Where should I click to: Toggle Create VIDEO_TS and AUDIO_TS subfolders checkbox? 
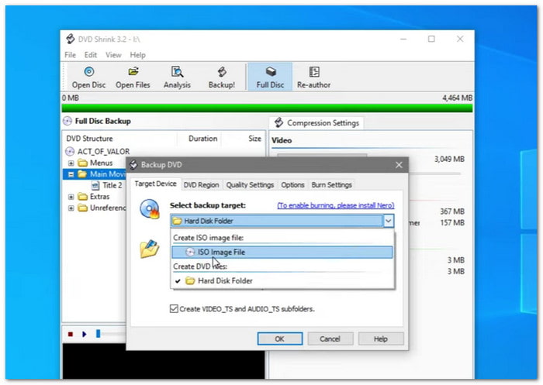(x=174, y=308)
